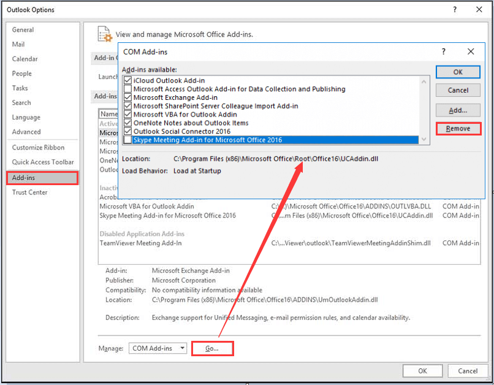Click the Go... button
This screenshot has height=385, width=494.
(x=212, y=348)
